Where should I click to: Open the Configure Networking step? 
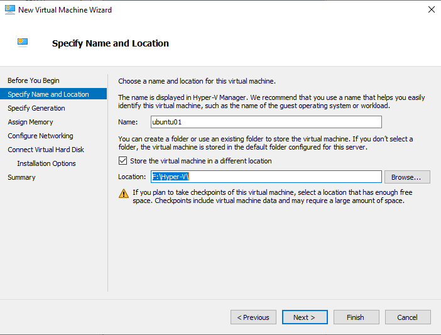40,136
